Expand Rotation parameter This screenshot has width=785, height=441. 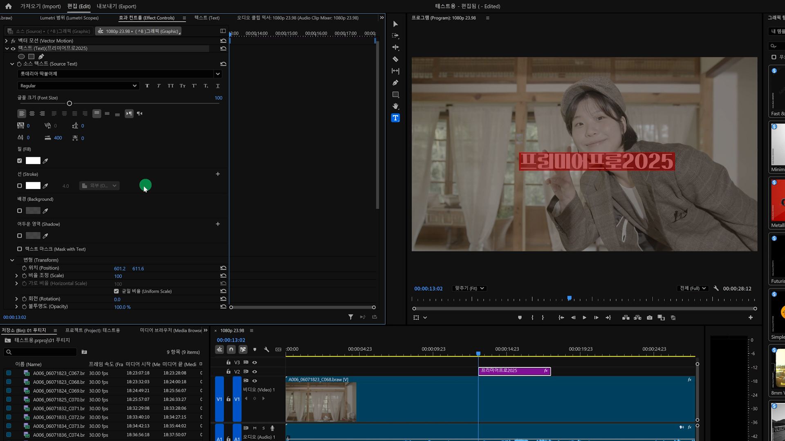pos(16,299)
